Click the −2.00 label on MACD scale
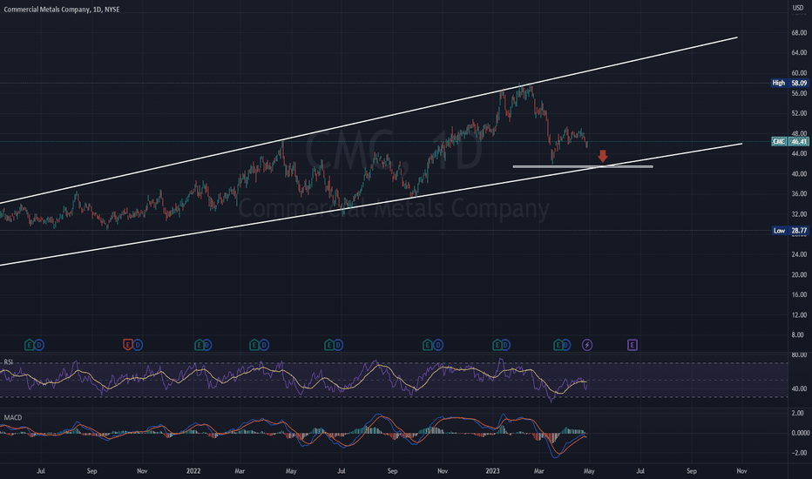Image resolution: width=812 pixels, height=479 pixels. [798, 453]
